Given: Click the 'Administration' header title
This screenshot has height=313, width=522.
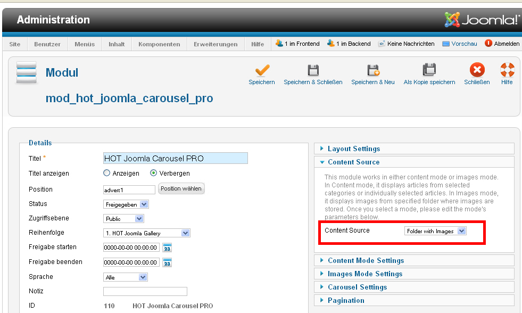Looking at the screenshot, I should (53, 20).
